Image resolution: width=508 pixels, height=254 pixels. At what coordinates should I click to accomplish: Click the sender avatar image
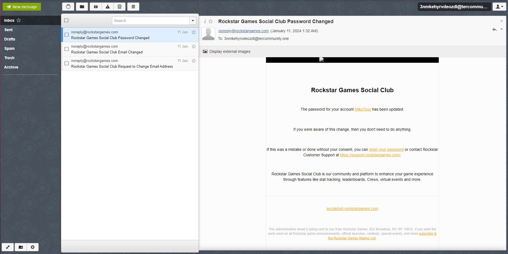tap(208, 34)
